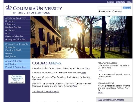Open More link under Manning Marable event
This screenshot has width=136, height=102.
click(100, 92)
